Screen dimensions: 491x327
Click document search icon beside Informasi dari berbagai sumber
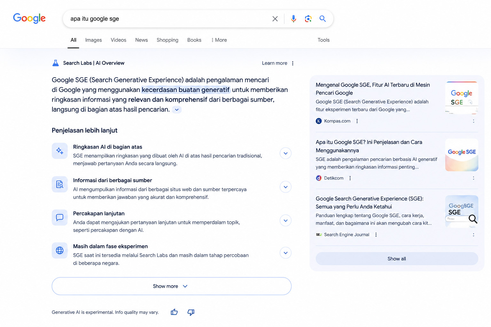[60, 184]
